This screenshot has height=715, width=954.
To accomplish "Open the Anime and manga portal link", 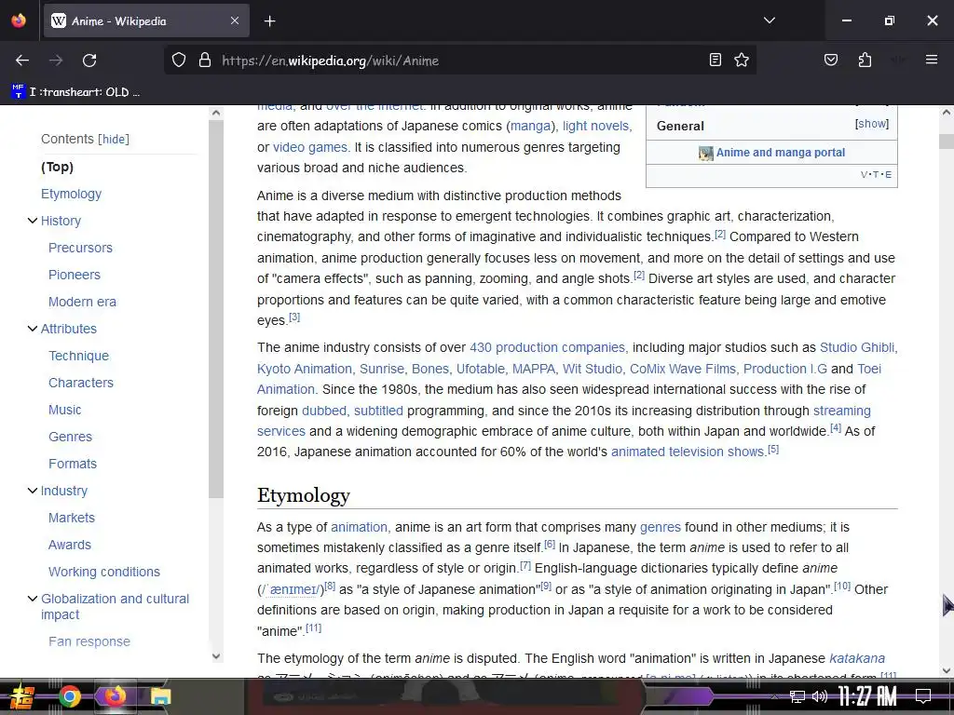I will (780, 153).
